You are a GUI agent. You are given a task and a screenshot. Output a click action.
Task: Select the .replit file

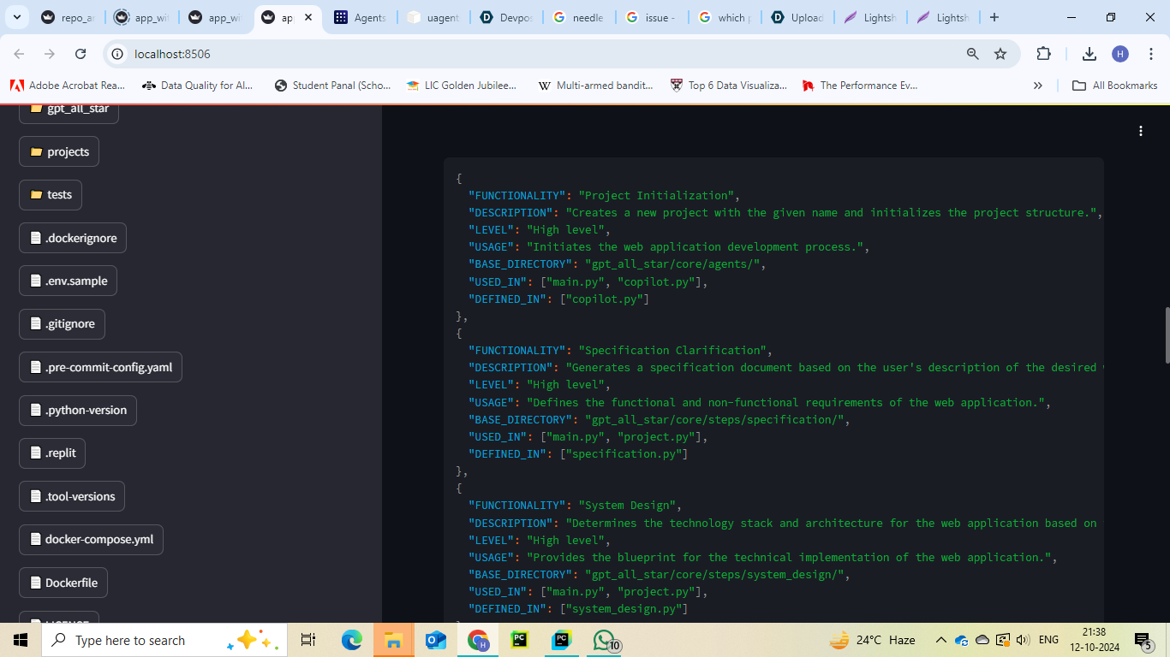point(52,453)
